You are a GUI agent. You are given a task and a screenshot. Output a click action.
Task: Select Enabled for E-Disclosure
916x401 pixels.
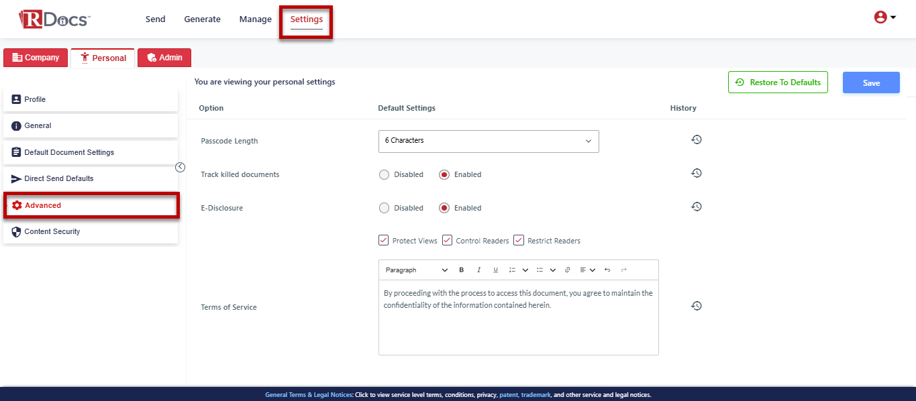point(444,209)
